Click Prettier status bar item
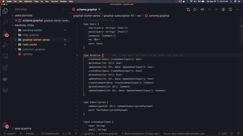 point(32,133)
